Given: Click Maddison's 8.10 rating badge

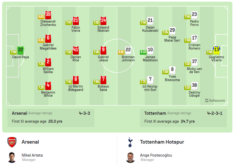Looking at the screenshot, I should tap(143, 52).
